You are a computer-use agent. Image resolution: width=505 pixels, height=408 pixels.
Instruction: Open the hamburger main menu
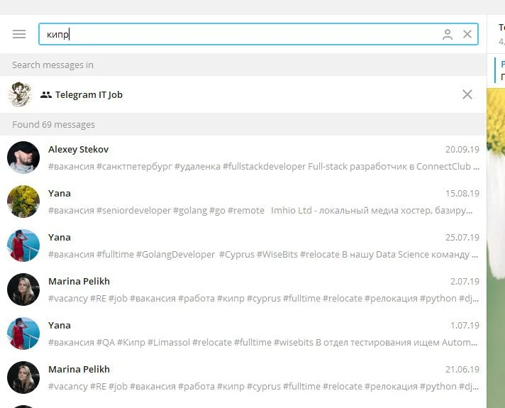tap(19, 34)
